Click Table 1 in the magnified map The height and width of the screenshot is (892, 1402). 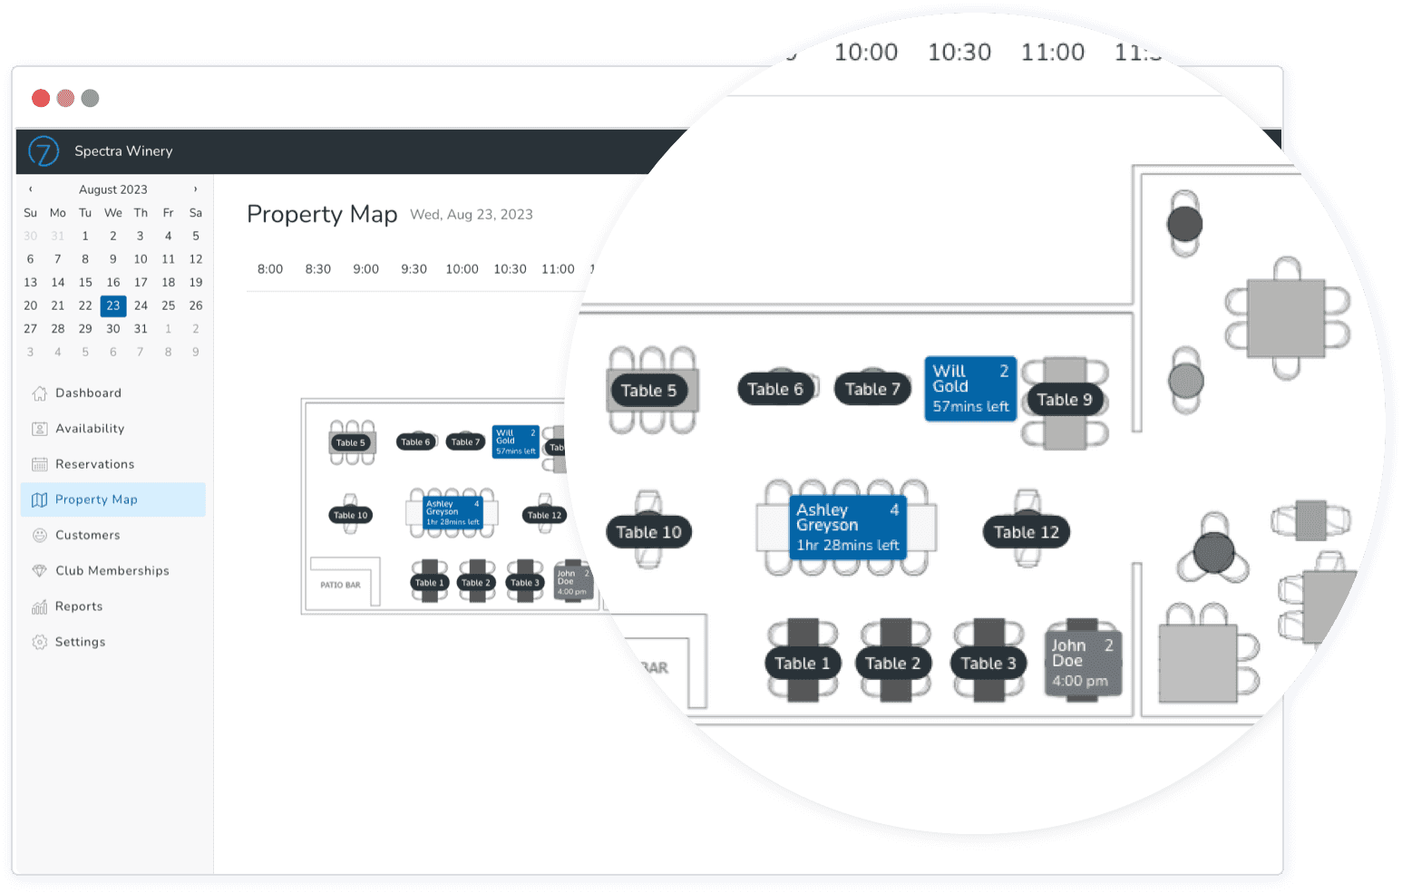point(803,664)
